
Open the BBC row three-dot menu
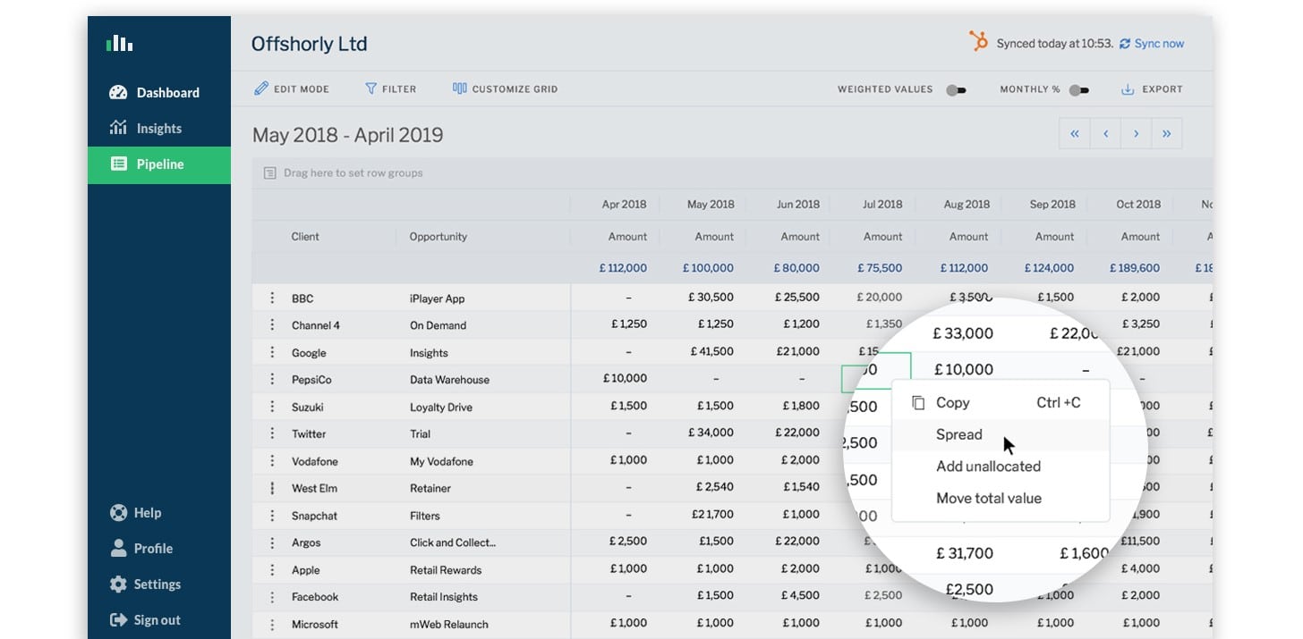(x=272, y=298)
